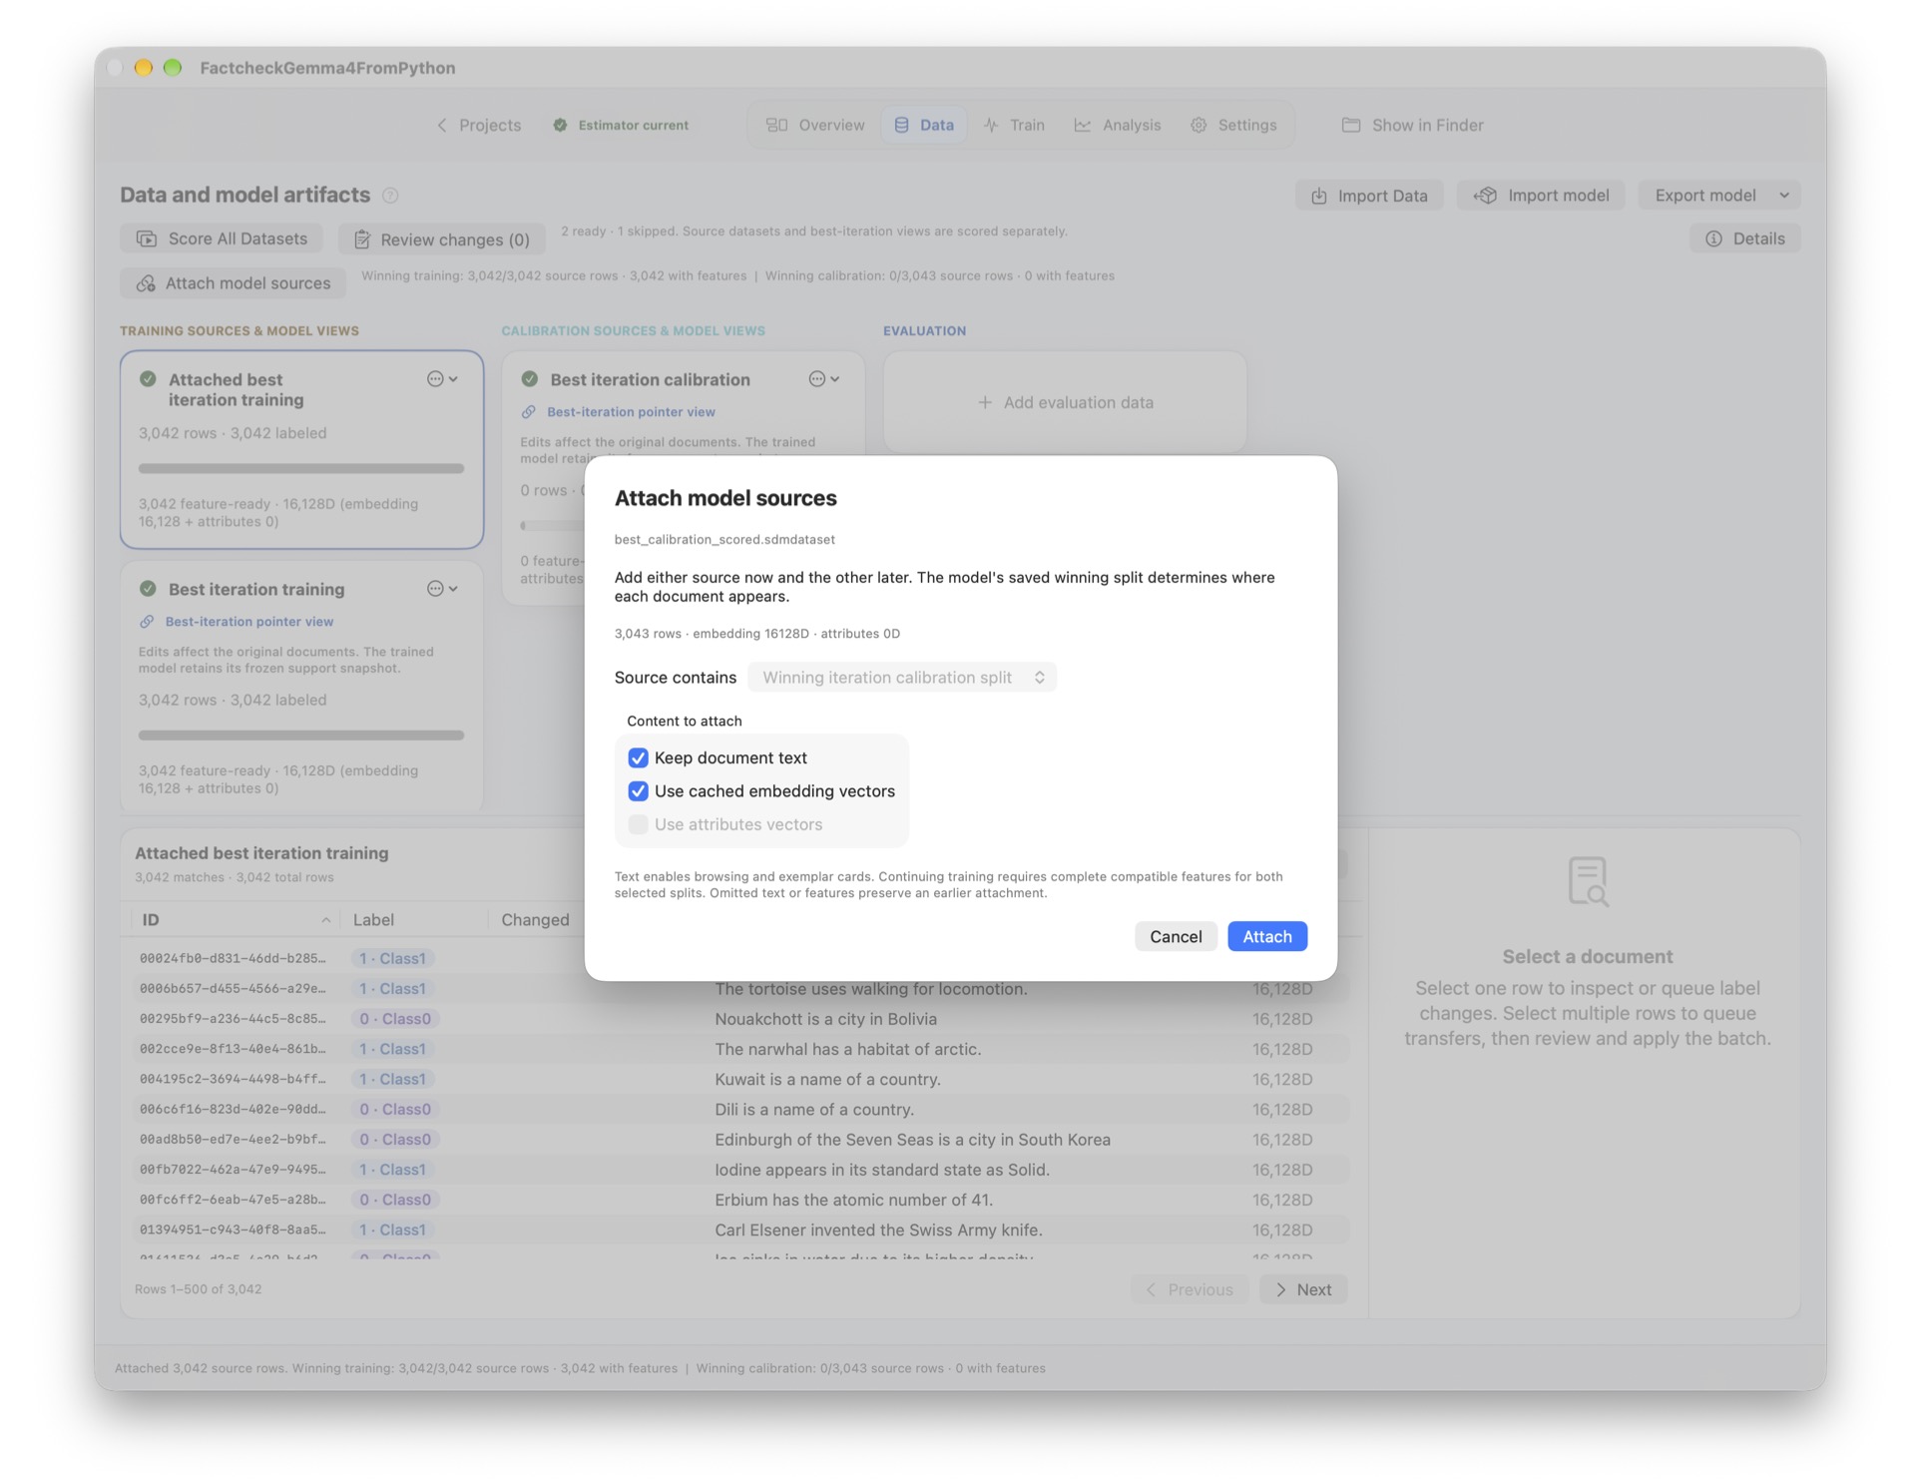
Task: Click green check on Best iteration training card
Action: (148, 589)
